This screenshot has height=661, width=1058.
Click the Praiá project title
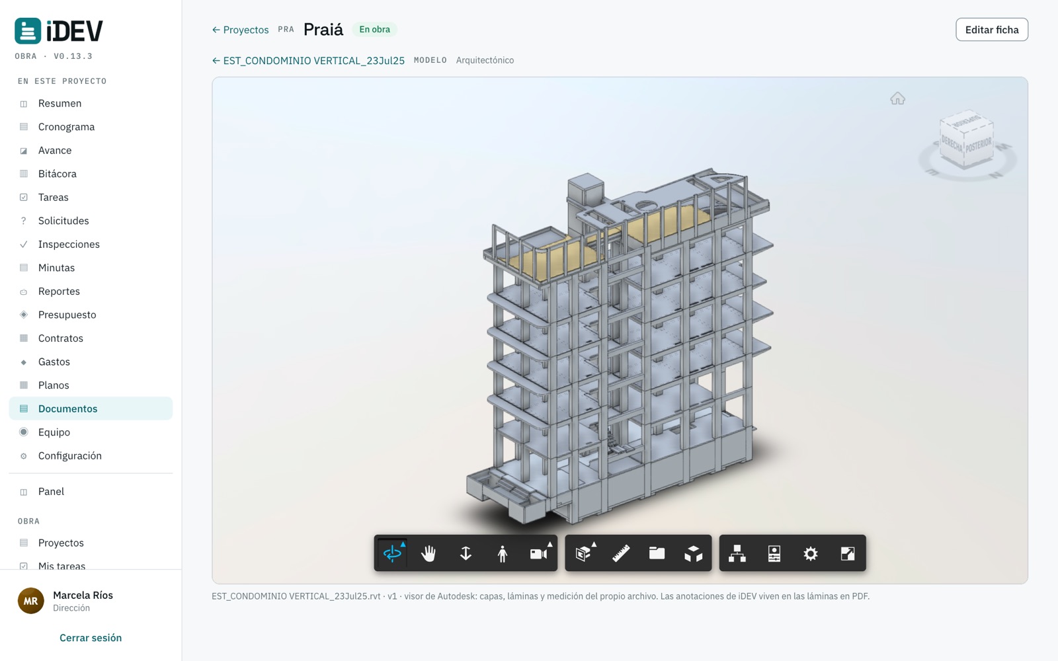(323, 29)
